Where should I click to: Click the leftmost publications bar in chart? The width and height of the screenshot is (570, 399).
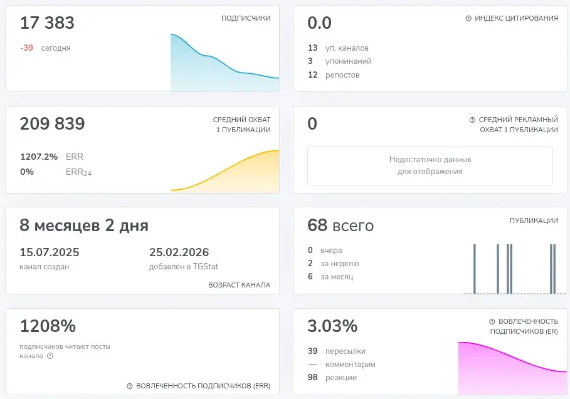475,269
